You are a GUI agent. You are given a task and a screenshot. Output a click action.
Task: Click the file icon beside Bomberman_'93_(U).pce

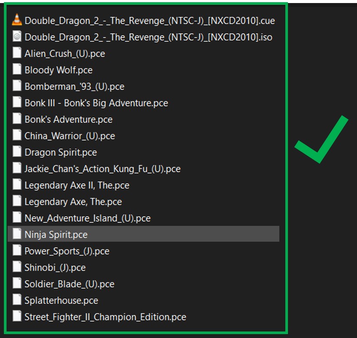(17, 86)
